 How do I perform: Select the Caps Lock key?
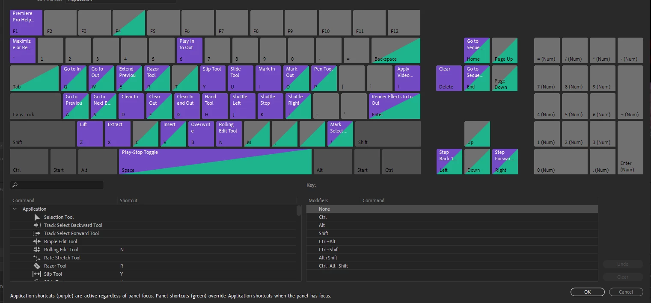pyautogui.click(x=36, y=106)
